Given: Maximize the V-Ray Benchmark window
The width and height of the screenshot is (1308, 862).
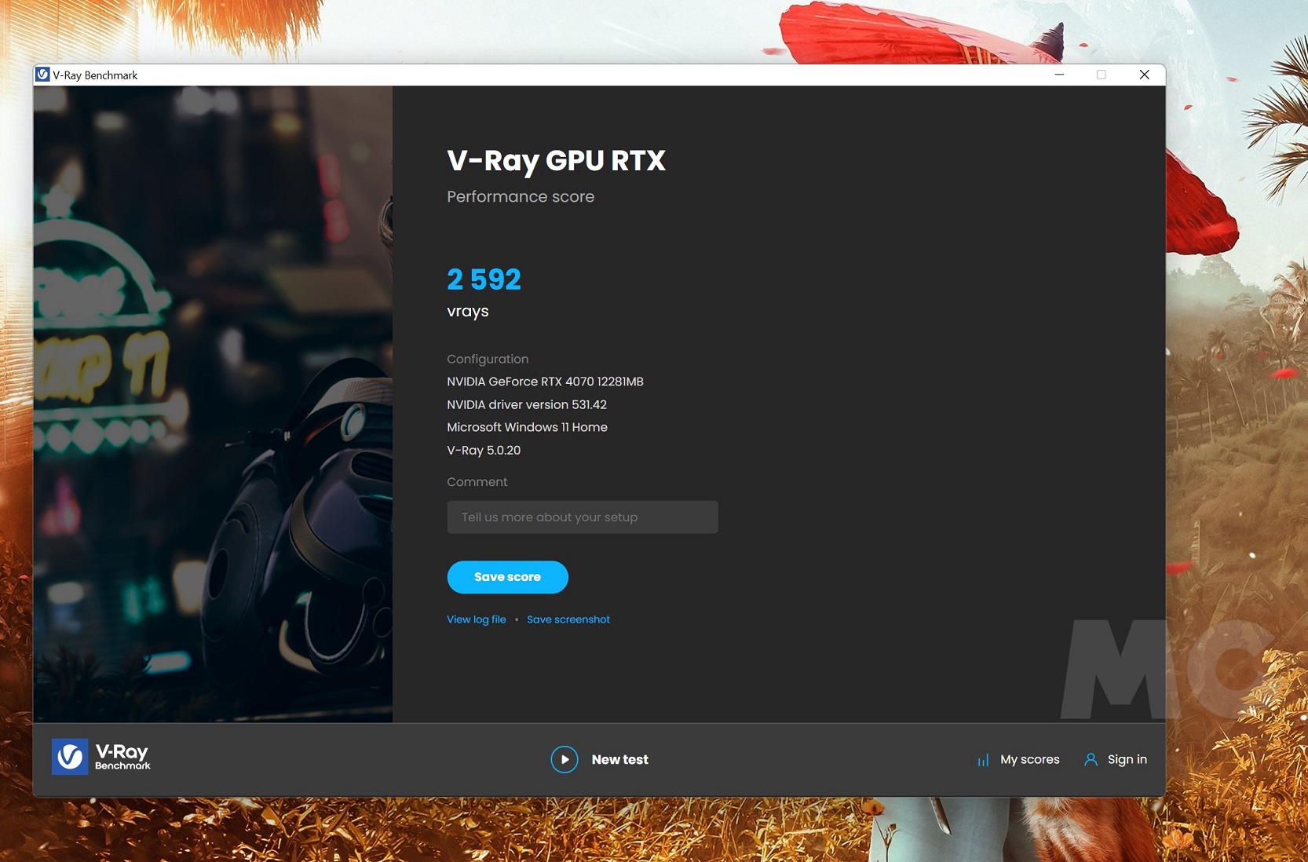Looking at the screenshot, I should pos(1102,75).
